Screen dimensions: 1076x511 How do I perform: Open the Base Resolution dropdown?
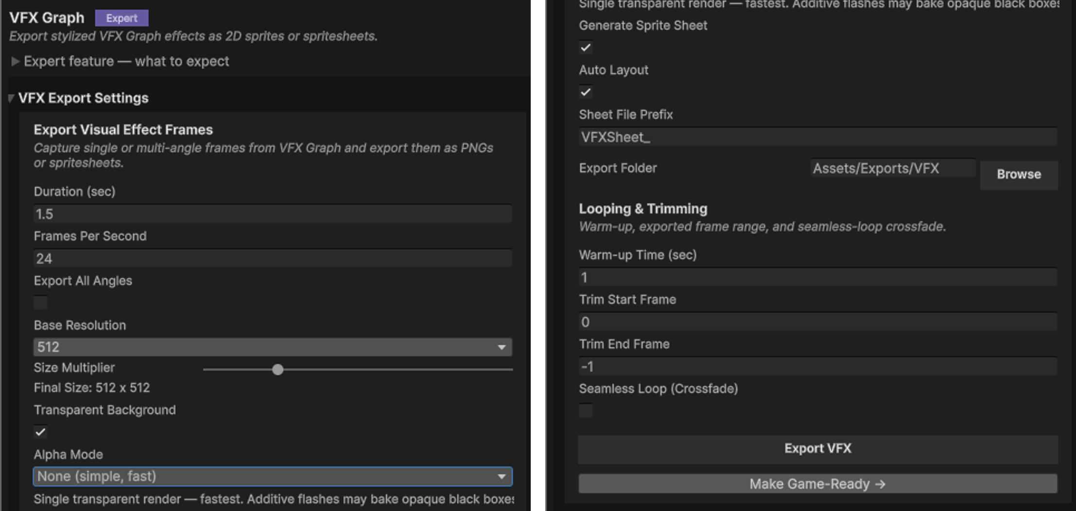(x=273, y=347)
